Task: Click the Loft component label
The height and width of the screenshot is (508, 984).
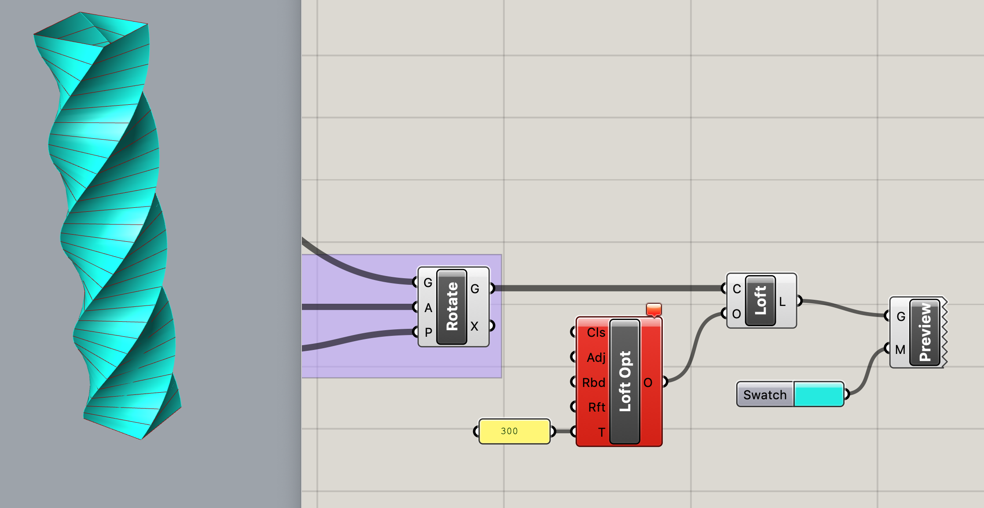Action: click(x=760, y=301)
